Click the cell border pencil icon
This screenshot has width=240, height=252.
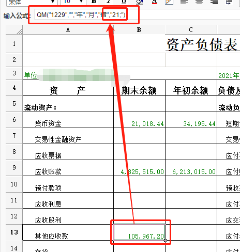169,2
